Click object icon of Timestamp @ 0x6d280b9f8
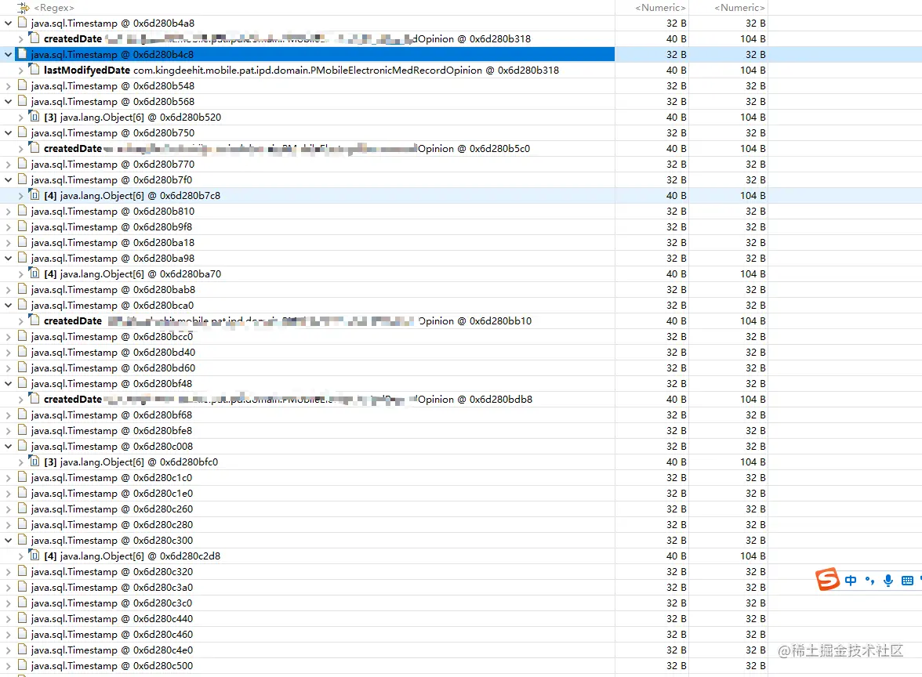922x677 pixels. (22, 226)
